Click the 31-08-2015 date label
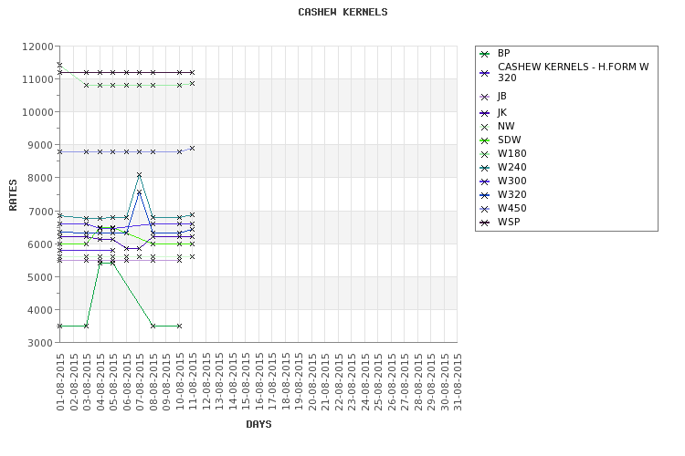Screen dimensions: 685x456 click(x=458, y=382)
